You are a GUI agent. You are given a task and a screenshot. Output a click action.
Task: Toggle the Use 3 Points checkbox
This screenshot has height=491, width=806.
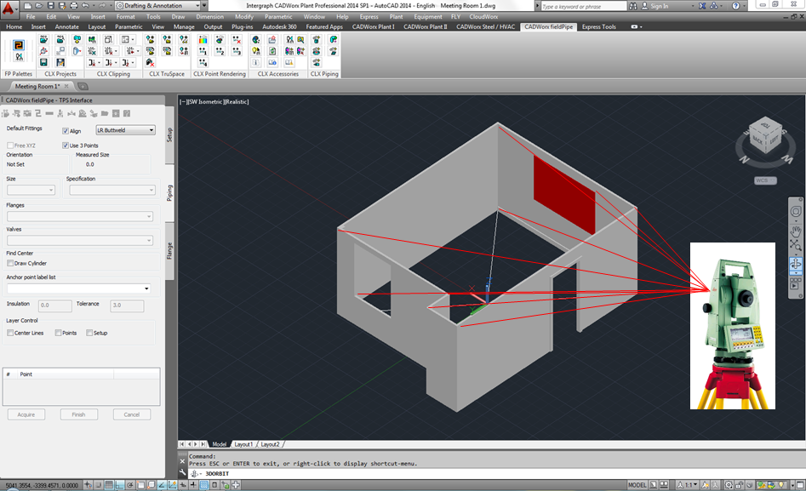pyautogui.click(x=66, y=146)
